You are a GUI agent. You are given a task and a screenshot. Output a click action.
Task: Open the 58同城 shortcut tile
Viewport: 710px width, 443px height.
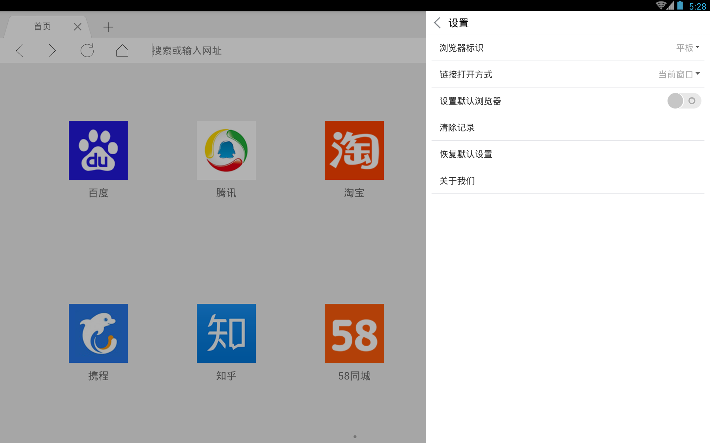click(x=354, y=333)
